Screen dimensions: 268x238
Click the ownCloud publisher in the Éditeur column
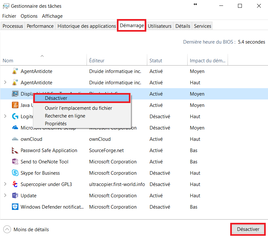[100, 139]
